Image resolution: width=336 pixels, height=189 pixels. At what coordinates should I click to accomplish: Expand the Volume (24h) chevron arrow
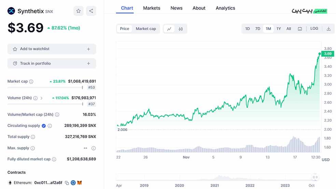coord(42,98)
